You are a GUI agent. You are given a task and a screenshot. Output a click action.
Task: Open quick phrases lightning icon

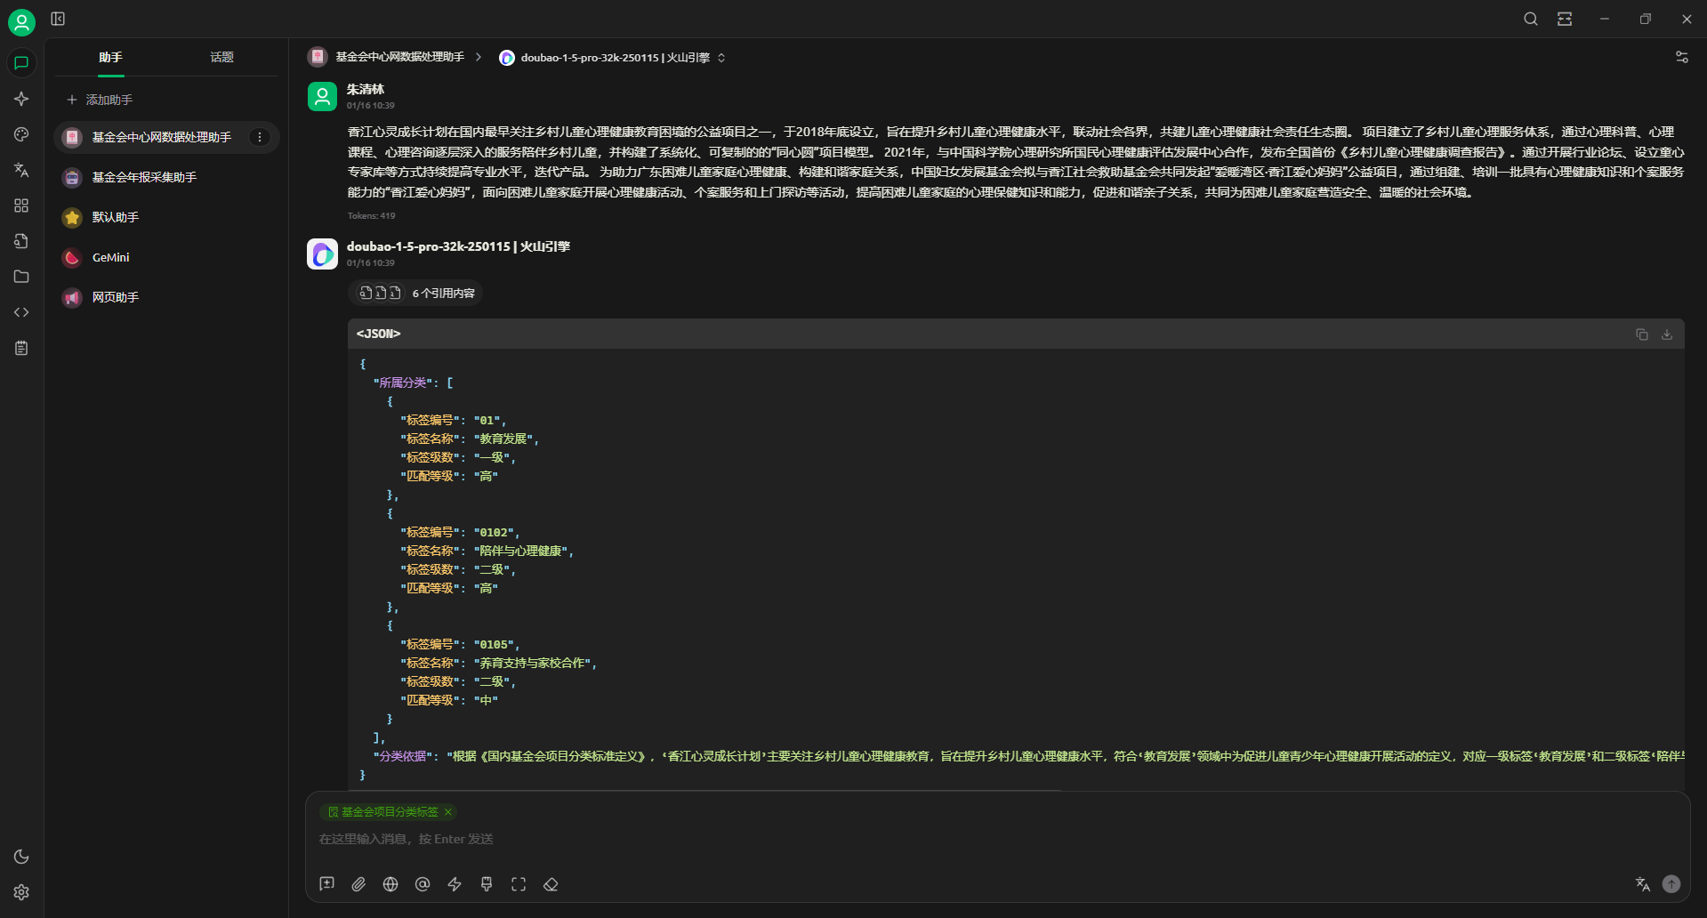point(455,884)
